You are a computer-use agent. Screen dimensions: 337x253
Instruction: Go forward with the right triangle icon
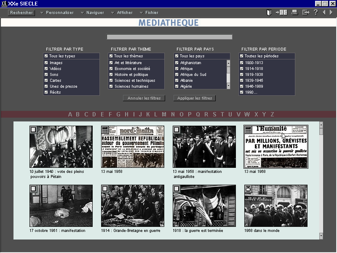(x=331, y=13)
